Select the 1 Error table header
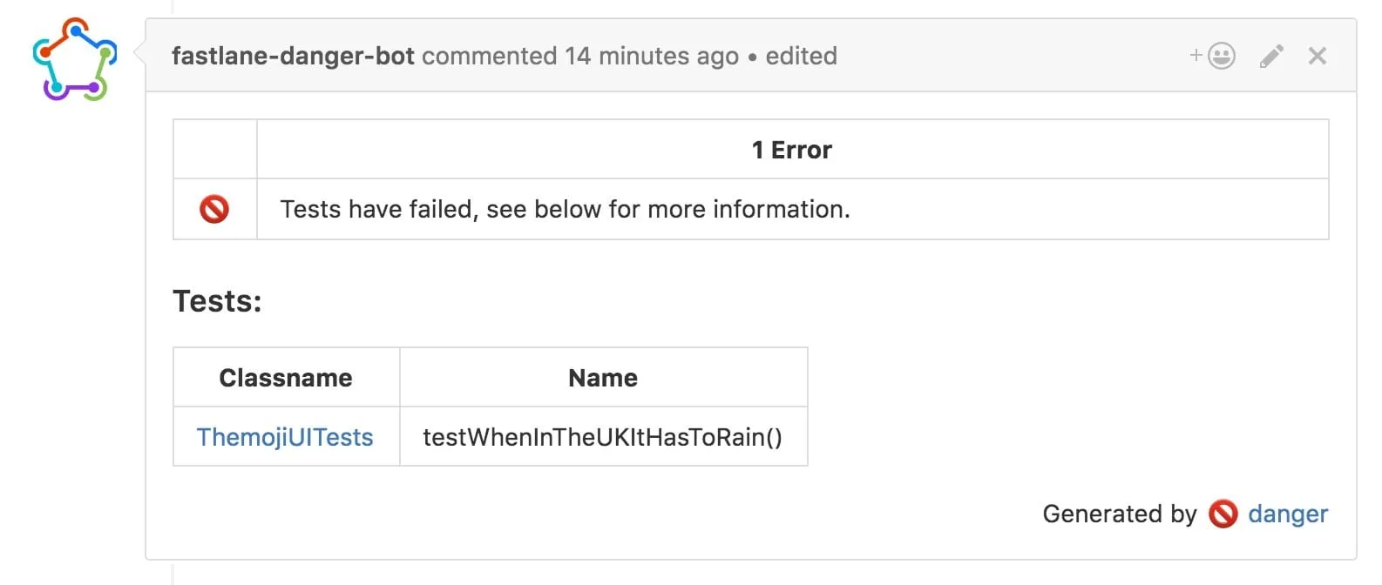Viewport: 1382px width, 585px height. (x=791, y=149)
